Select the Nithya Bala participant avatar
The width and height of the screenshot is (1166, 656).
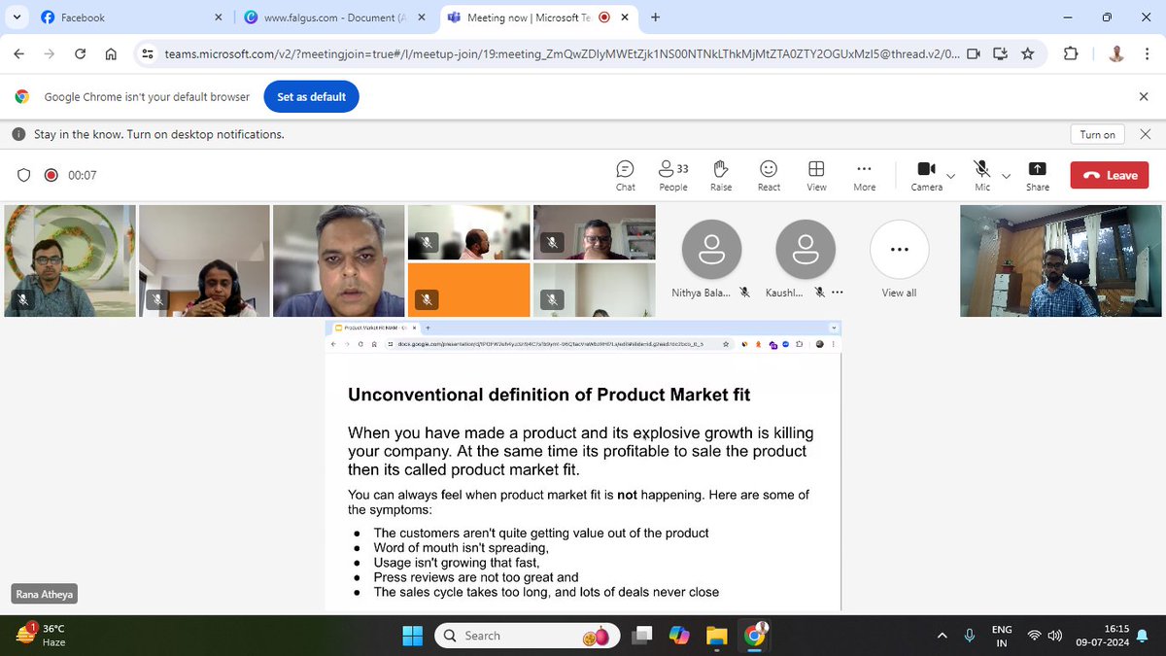pyautogui.click(x=711, y=250)
